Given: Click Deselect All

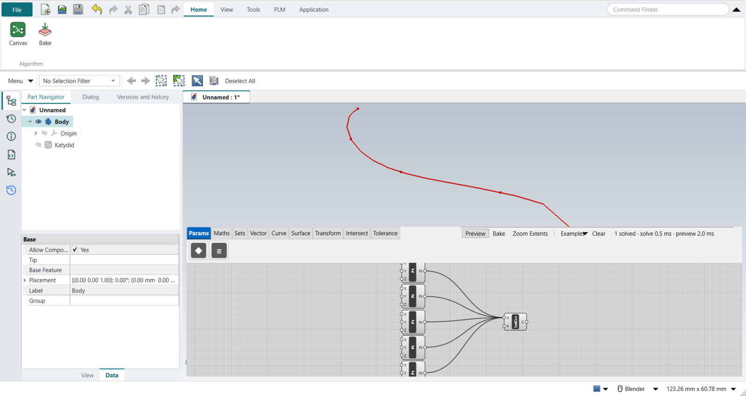Looking at the screenshot, I should (240, 81).
